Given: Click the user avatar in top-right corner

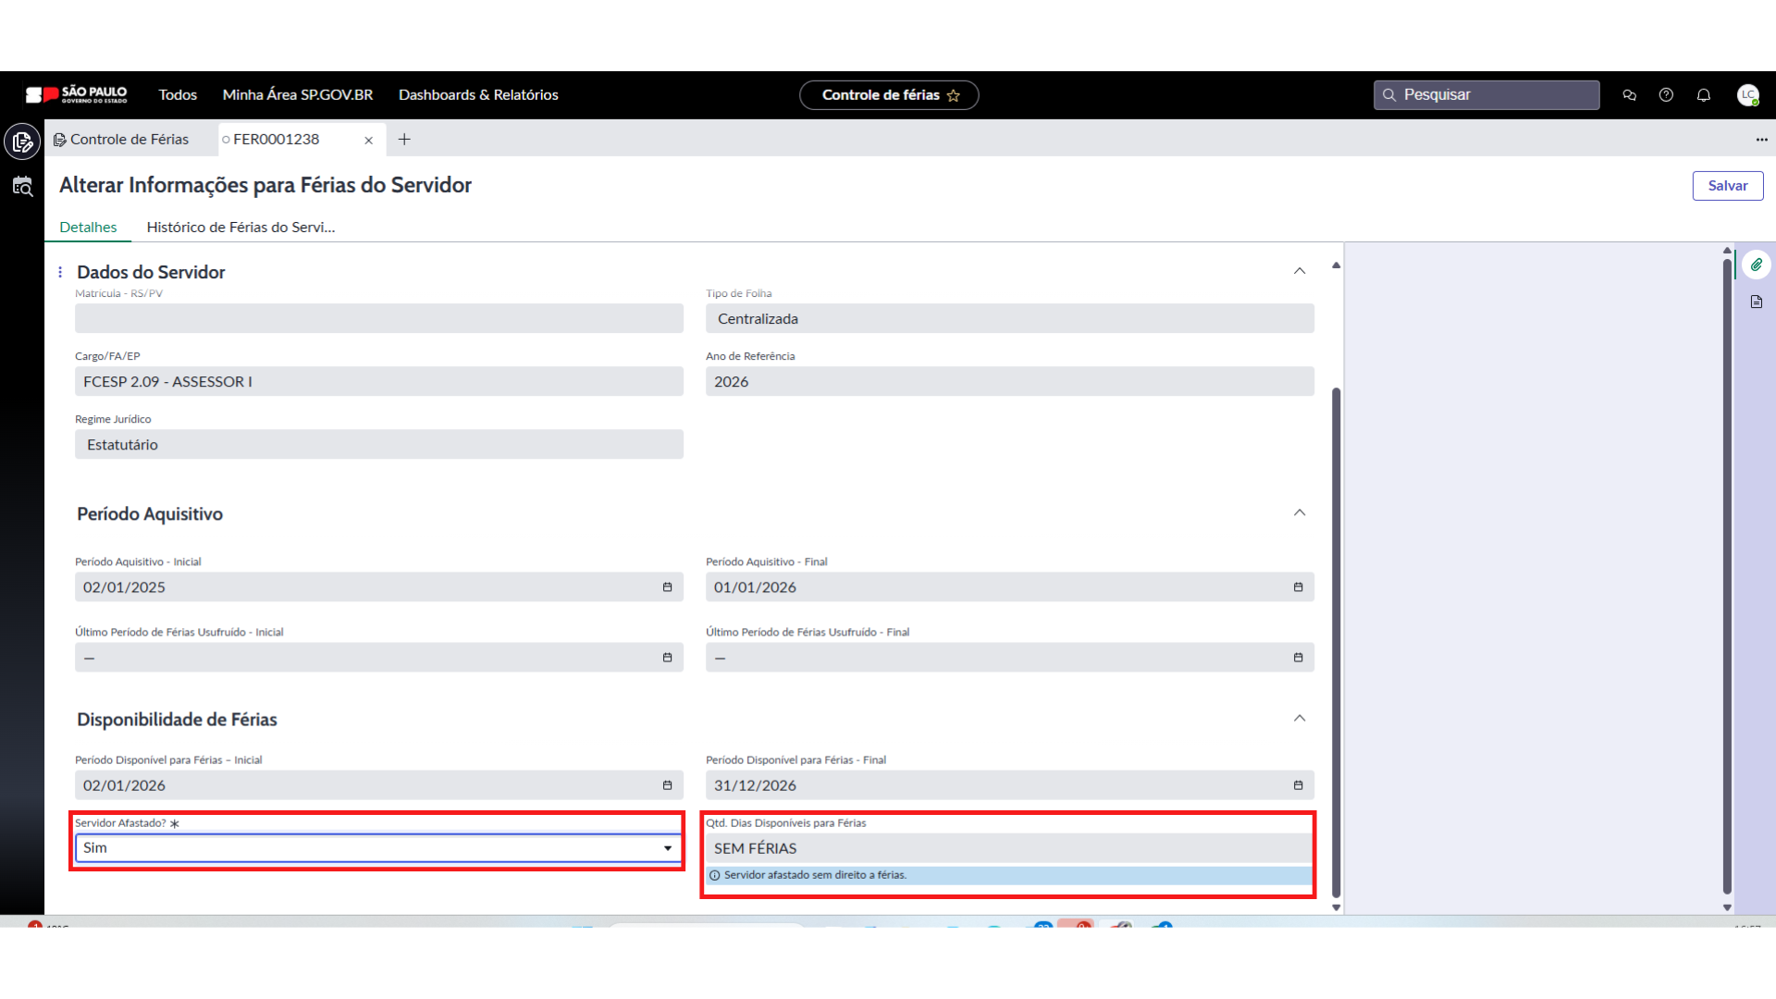Looking at the screenshot, I should tap(1747, 95).
